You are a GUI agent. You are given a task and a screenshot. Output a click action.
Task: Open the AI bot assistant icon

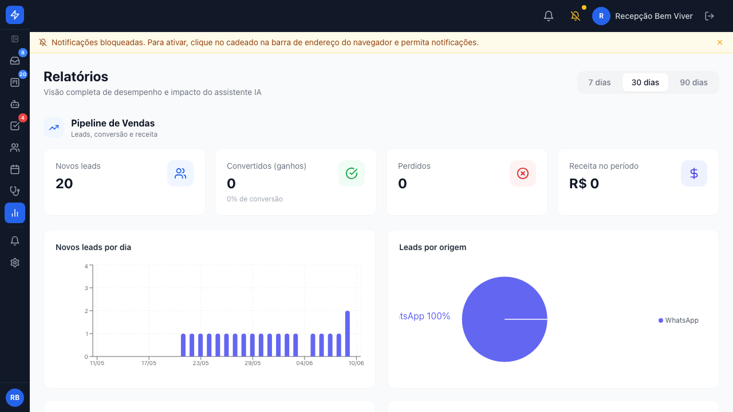pyautogui.click(x=15, y=104)
